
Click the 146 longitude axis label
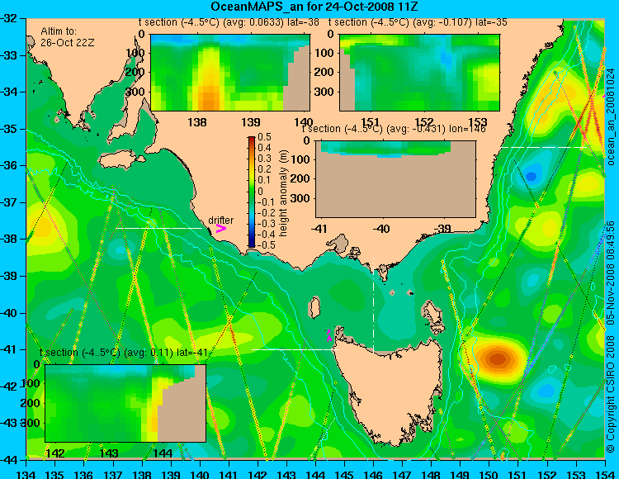coord(373,474)
